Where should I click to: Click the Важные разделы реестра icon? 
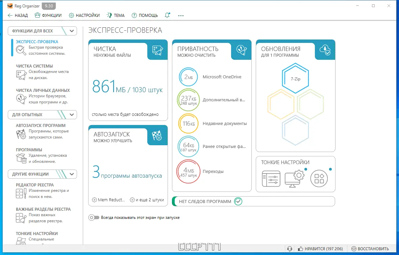point(21,218)
